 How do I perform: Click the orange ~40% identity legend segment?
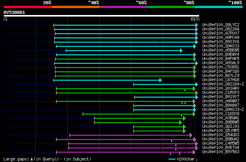pos(75,7)
